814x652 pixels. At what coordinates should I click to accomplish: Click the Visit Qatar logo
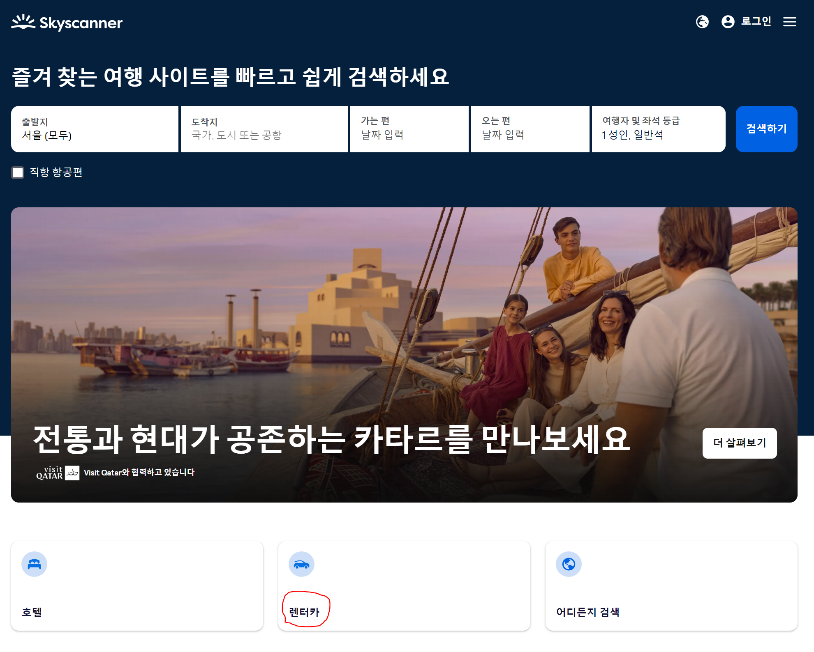(x=58, y=473)
